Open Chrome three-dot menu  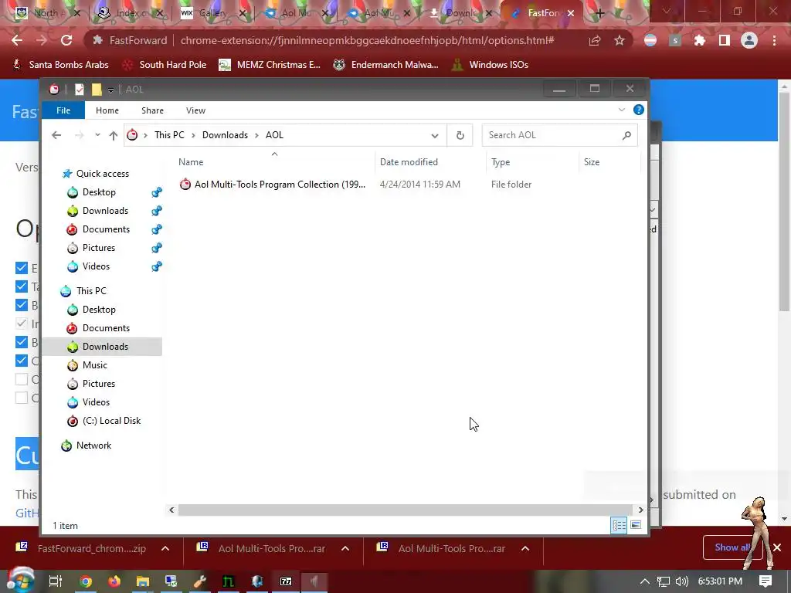[774, 40]
